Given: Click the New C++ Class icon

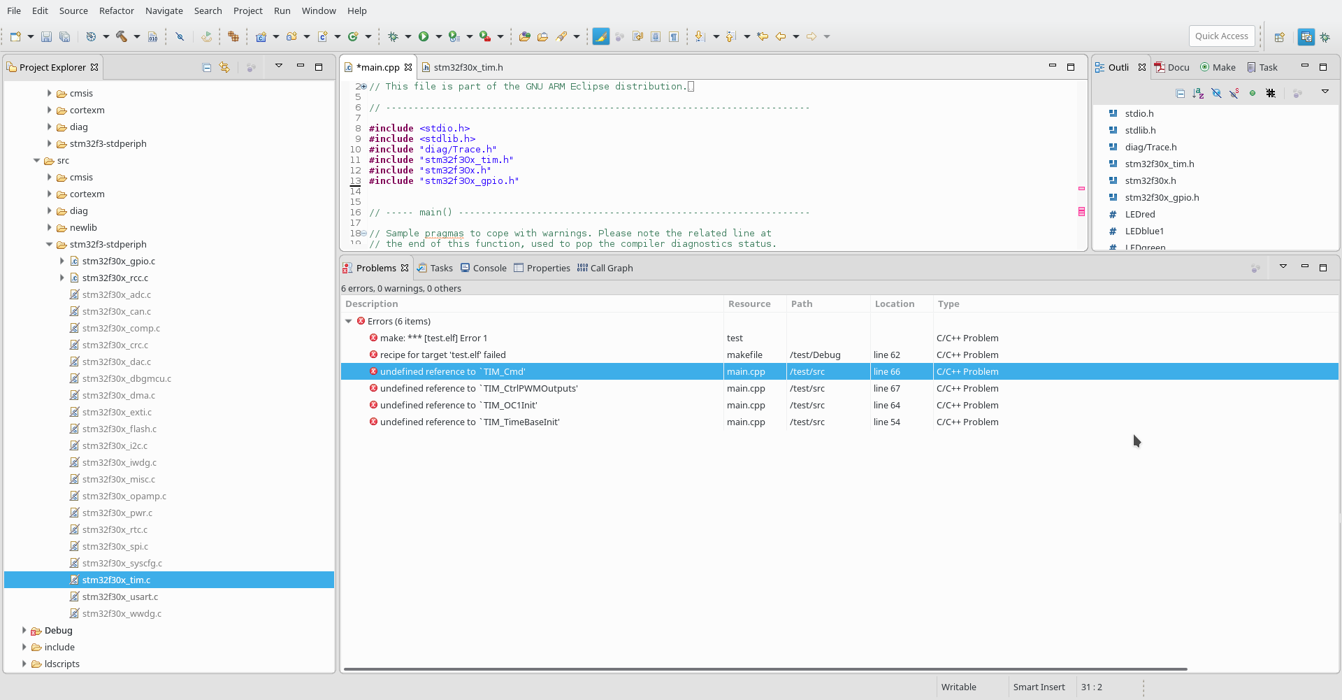Looking at the screenshot, I should click(x=353, y=37).
